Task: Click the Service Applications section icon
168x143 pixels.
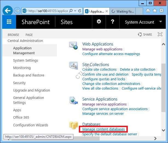Action: pos(74,101)
